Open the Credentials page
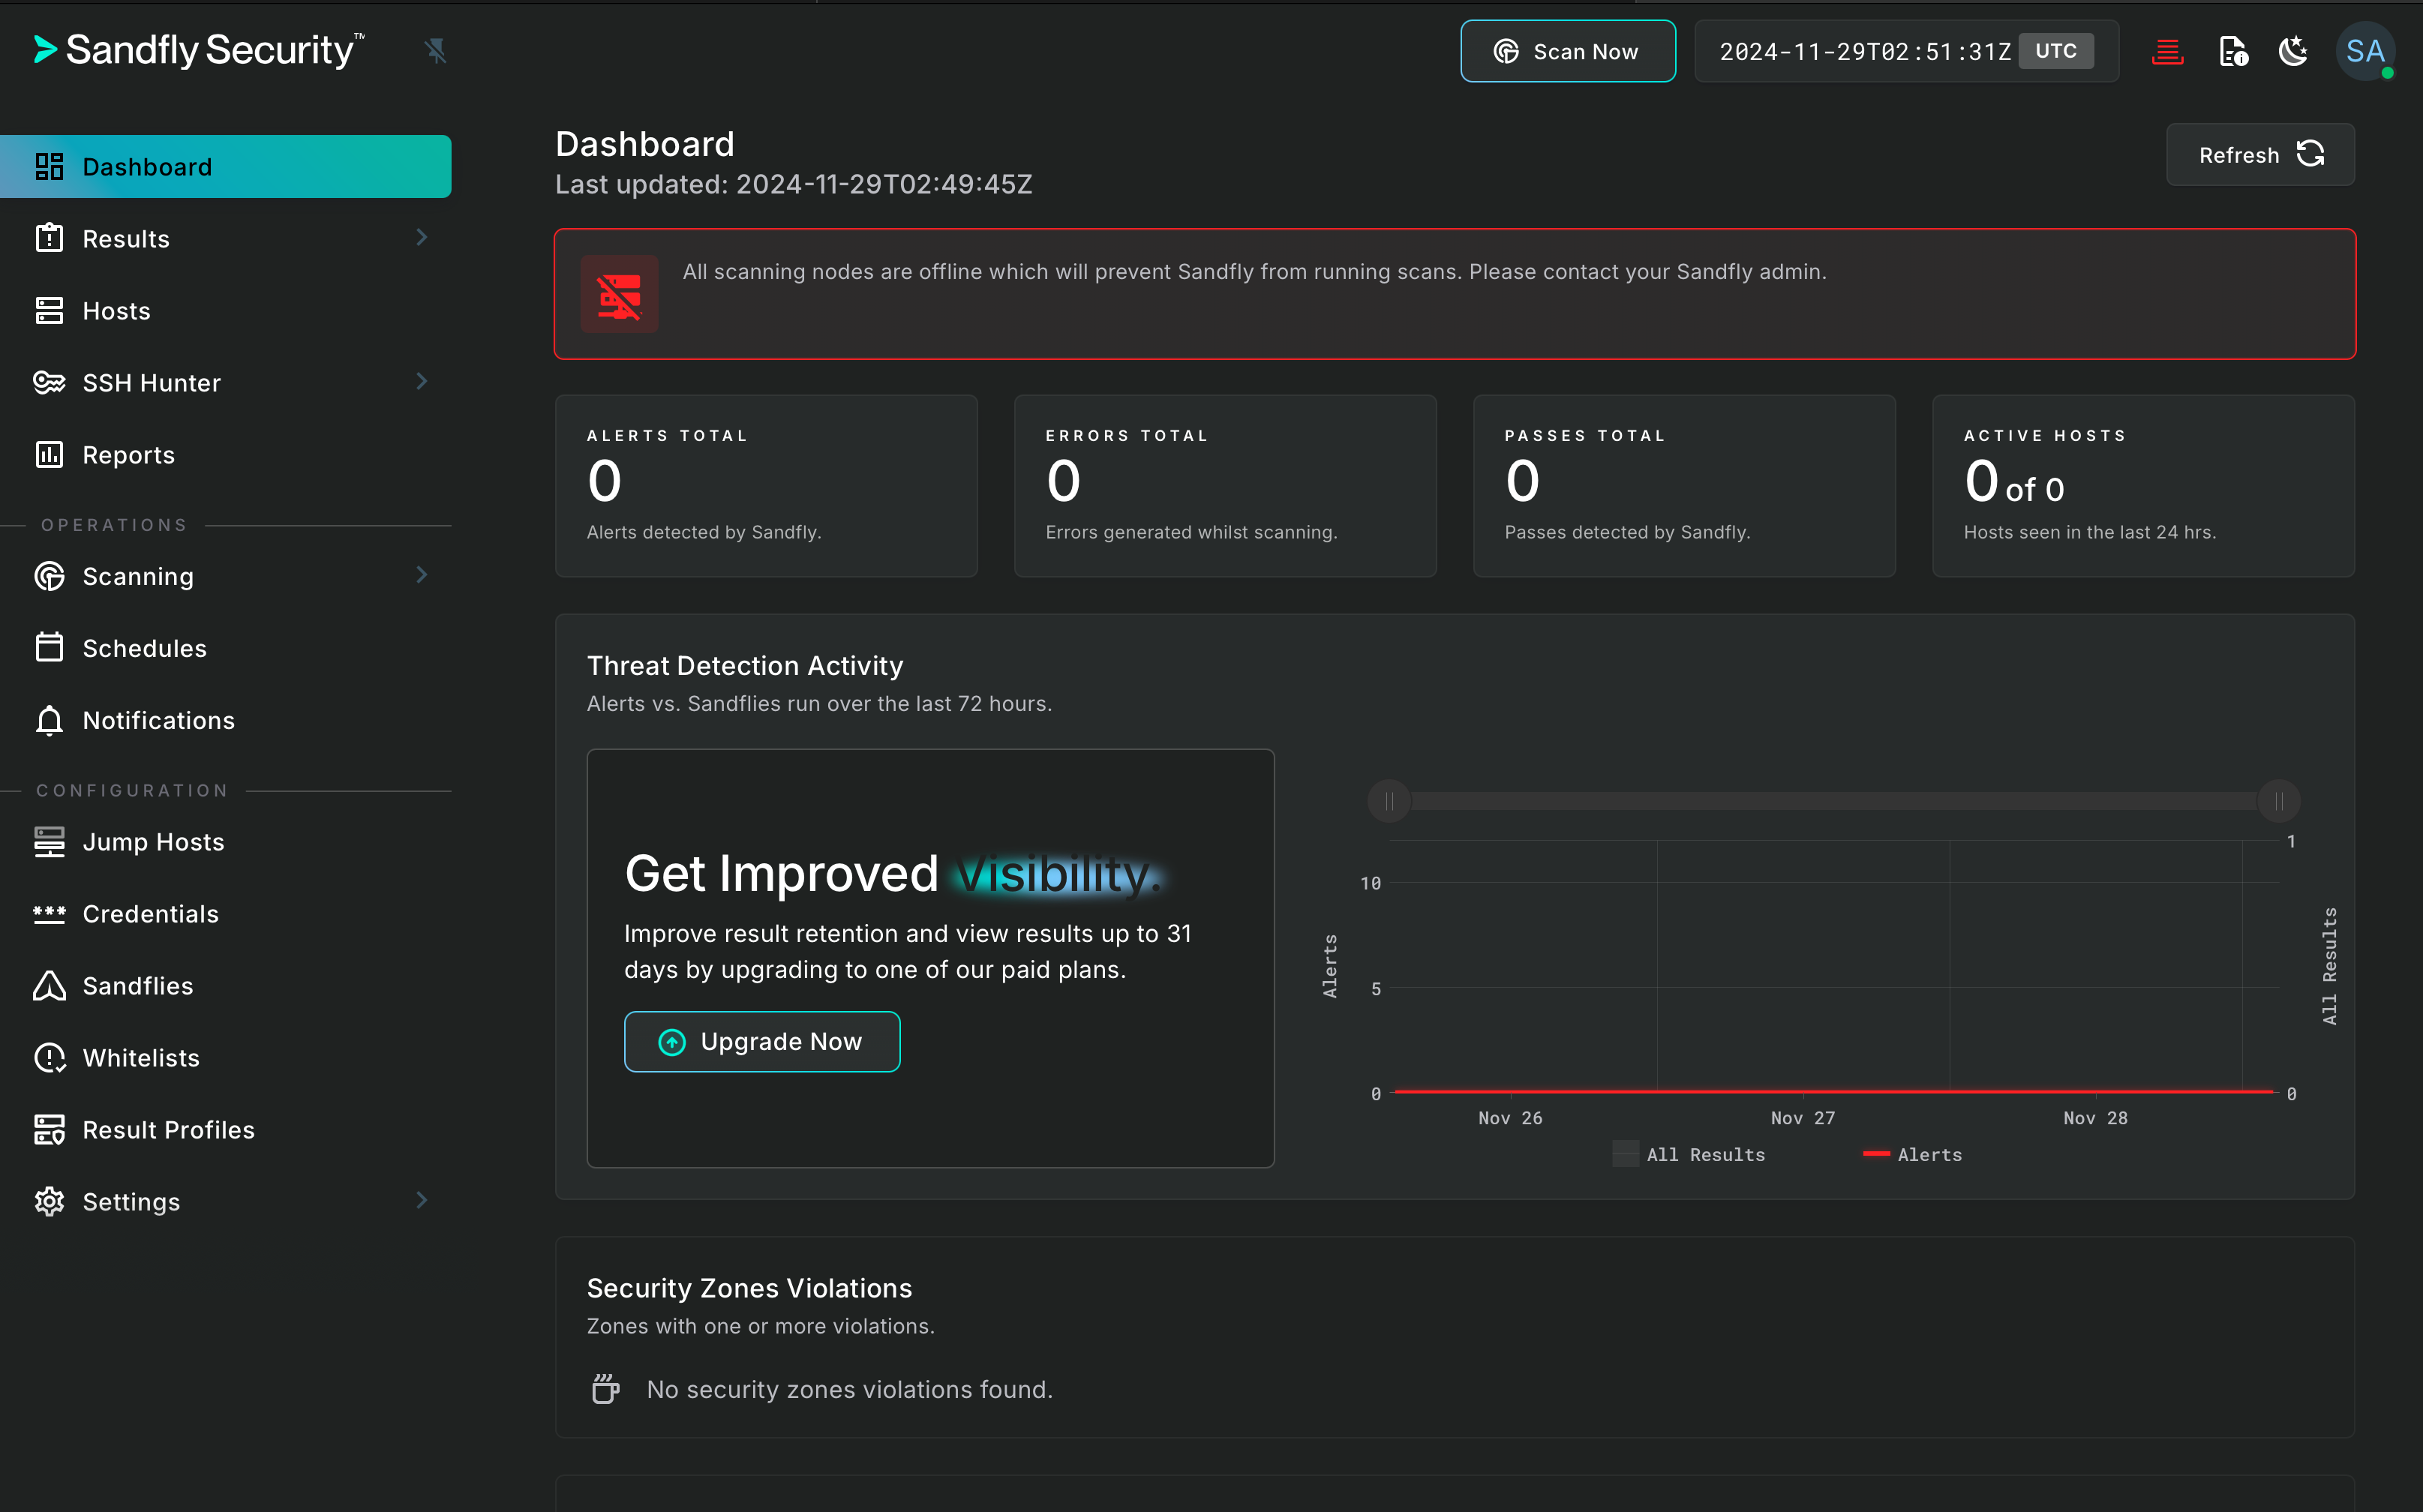2423x1512 pixels. coord(150,914)
